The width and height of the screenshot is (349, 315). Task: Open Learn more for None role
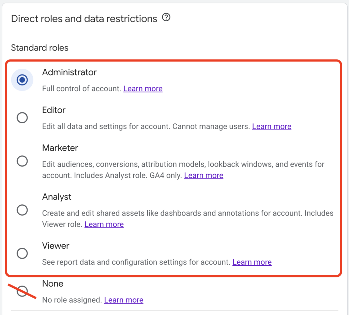coord(123,300)
